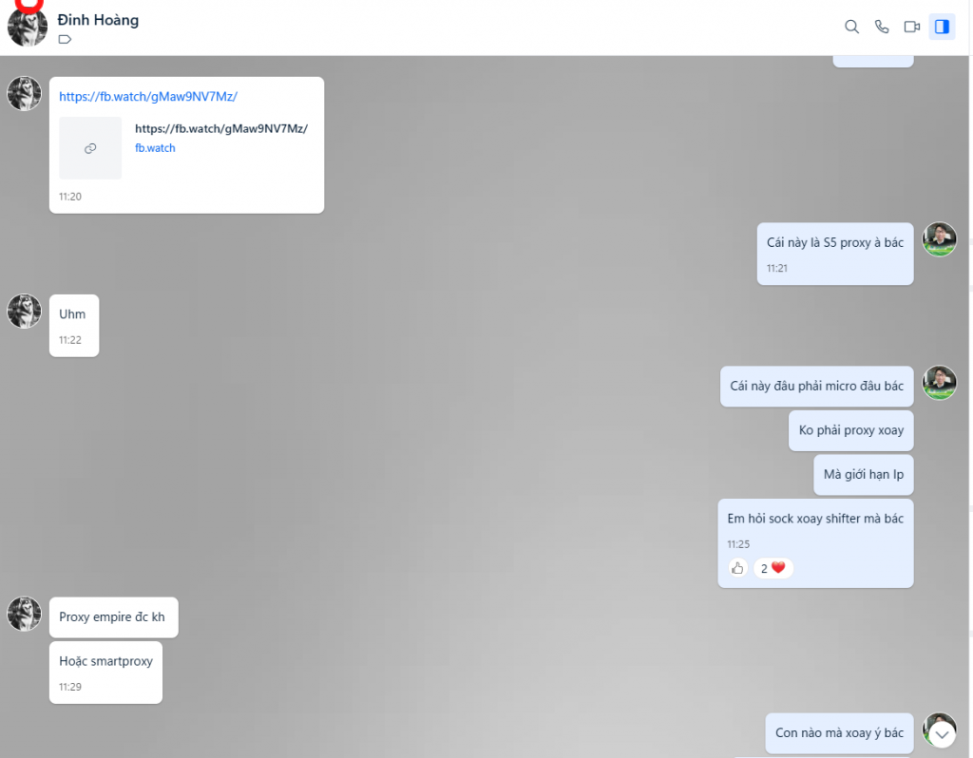Open the fb.watch link in blue text
The image size is (973, 758).
tap(148, 96)
